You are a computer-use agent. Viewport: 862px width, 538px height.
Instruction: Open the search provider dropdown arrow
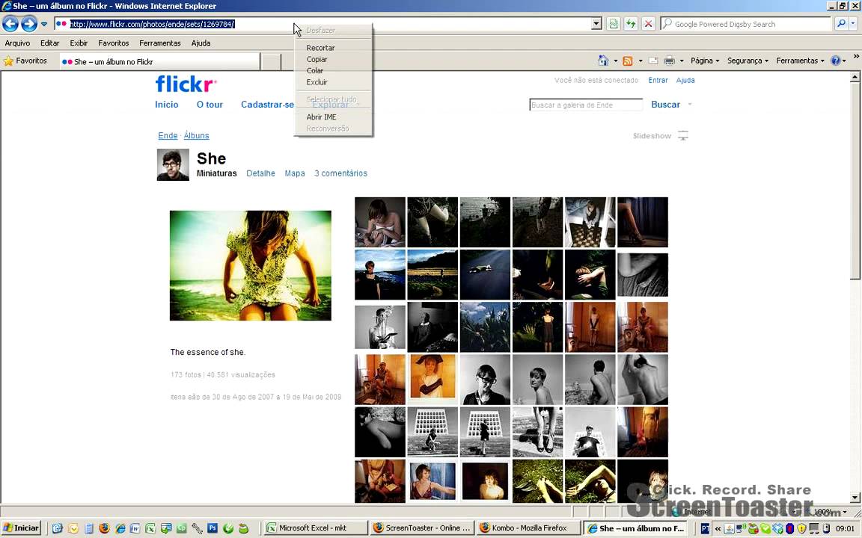[x=853, y=24]
